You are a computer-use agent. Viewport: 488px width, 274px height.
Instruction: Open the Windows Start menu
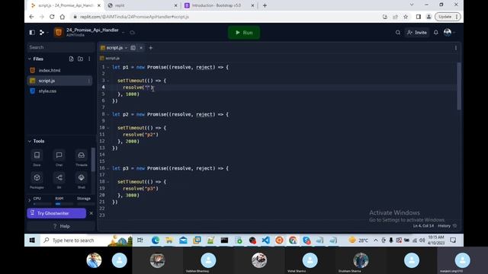[x=32, y=241]
